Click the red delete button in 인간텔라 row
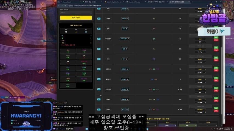Image resolution: width=234 pixels, height=131 pixels. pos(216,91)
